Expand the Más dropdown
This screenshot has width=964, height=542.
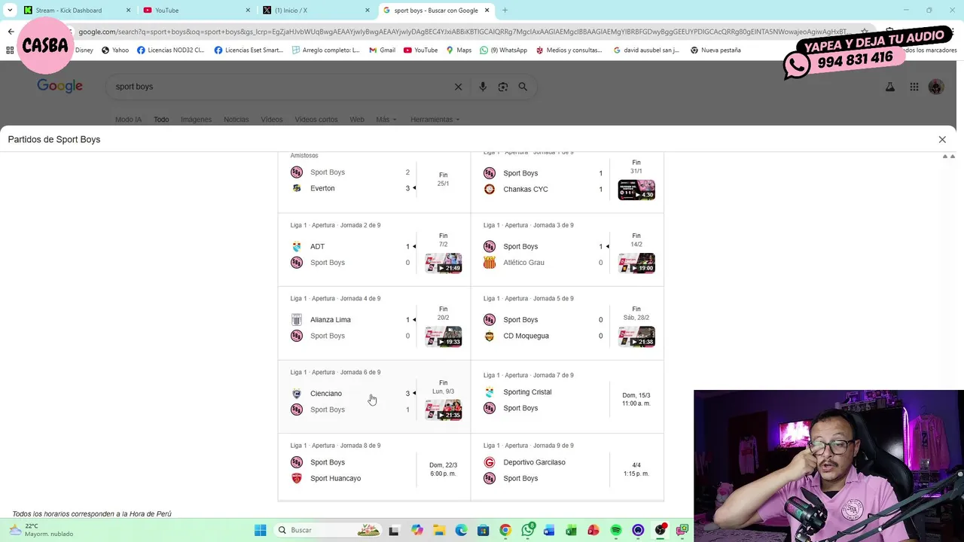(x=386, y=120)
